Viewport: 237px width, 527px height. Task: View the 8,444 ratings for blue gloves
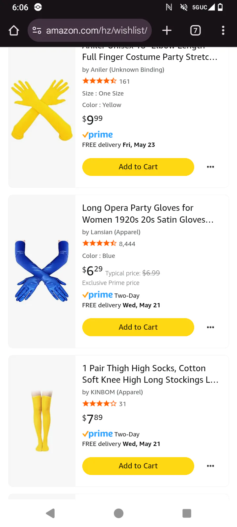(x=127, y=244)
